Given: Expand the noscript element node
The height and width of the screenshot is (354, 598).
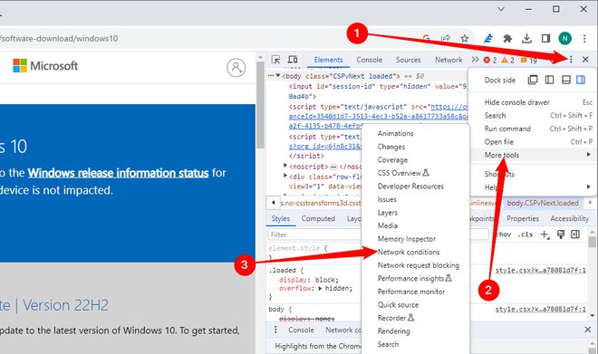Looking at the screenshot, I should [285, 166].
